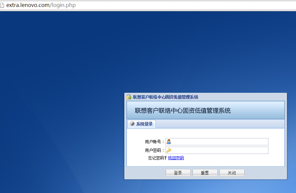Click the key icon in password field
Image resolution: width=296 pixels, height=193 pixels.
coord(169,150)
